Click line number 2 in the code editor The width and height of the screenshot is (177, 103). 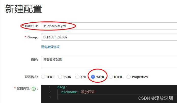click(50, 92)
